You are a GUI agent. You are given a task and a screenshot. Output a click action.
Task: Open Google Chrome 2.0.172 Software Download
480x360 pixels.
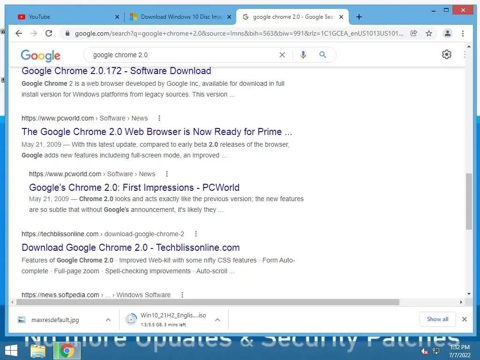coord(116,71)
